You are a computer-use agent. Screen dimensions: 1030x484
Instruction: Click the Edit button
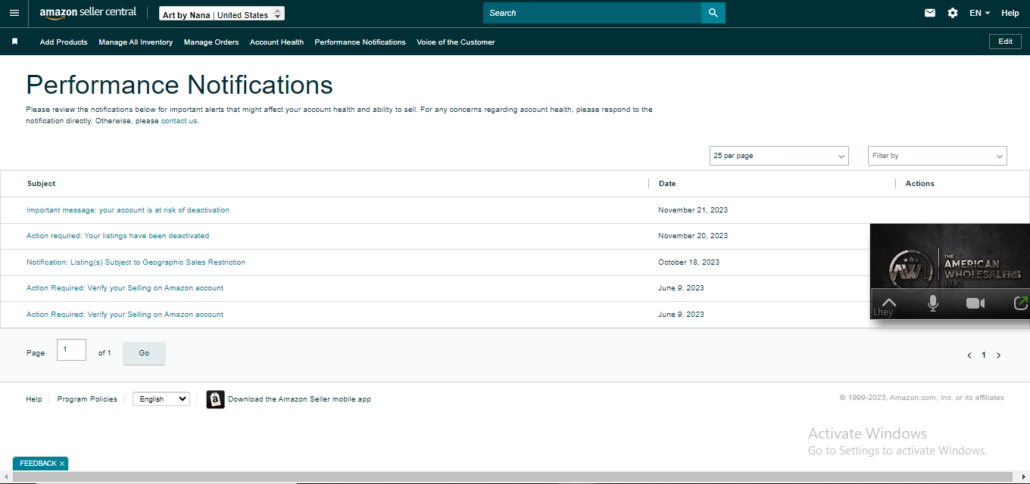coord(1005,42)
